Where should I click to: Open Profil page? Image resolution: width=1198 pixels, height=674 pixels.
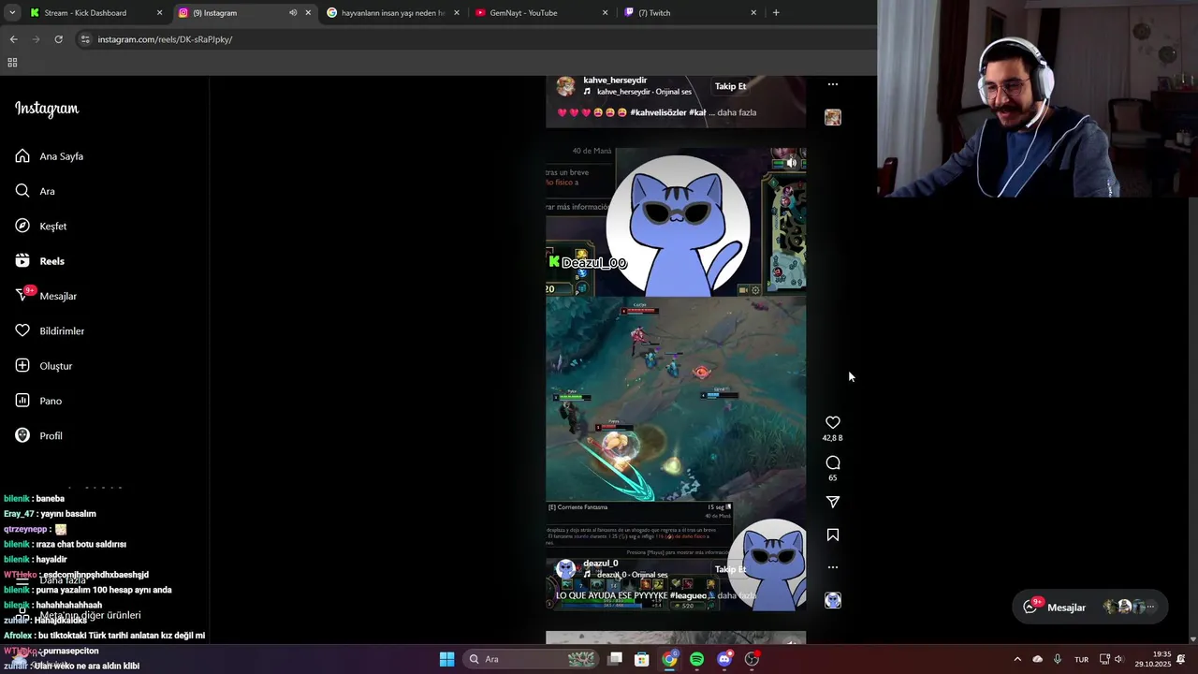[x=38, y=435]
